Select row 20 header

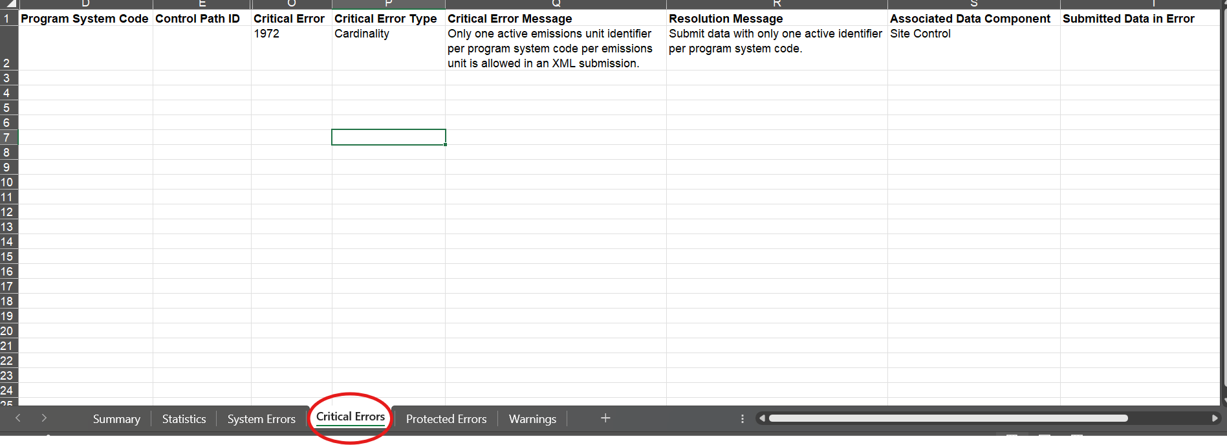click(x=9, y=331)
